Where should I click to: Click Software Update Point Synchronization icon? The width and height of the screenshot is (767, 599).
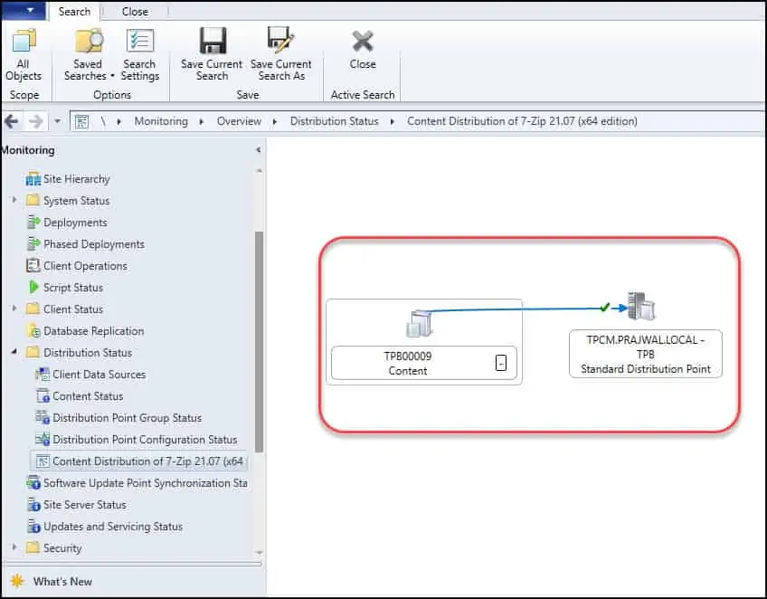pos(33,483)
